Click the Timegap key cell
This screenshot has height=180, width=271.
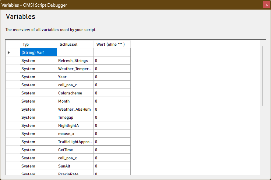coord(75,118)
